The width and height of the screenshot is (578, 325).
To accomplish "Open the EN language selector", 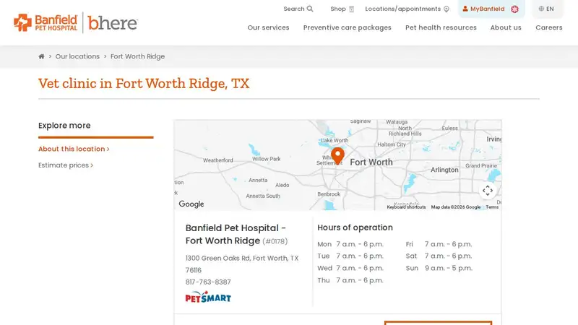I will [x=547, y=9].
